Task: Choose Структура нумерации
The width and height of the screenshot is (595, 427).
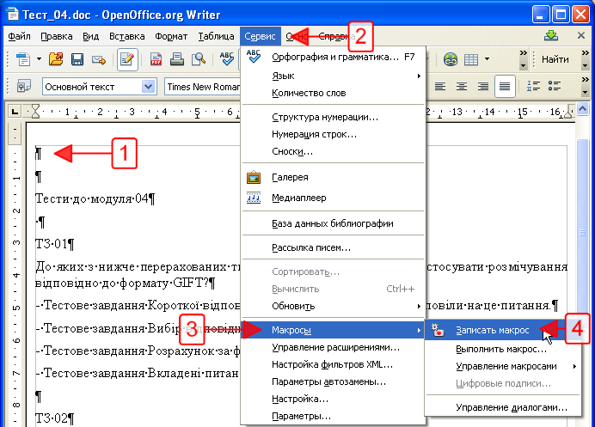Action: click(333, 117)
